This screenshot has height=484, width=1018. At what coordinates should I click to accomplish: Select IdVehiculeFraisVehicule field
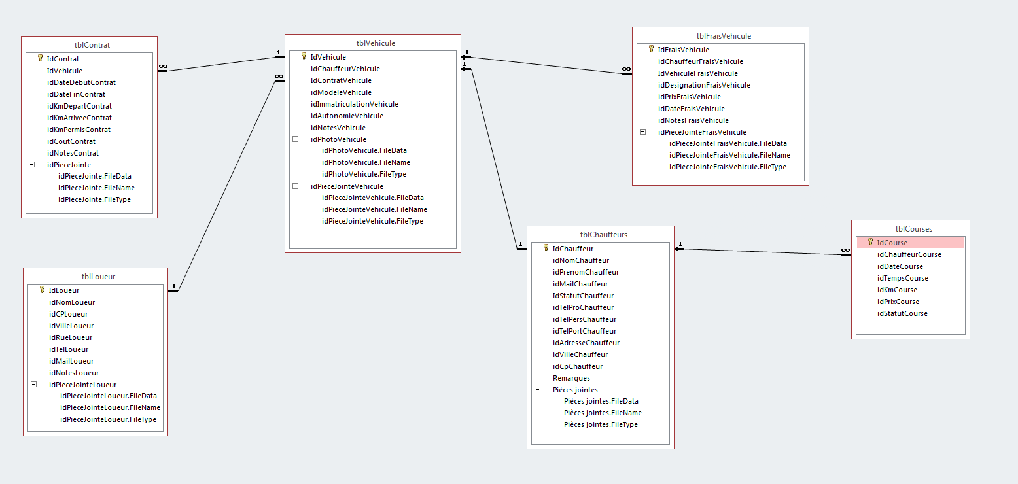pos(697,73)
